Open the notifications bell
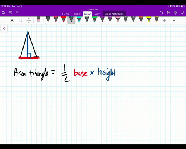This screenshot has width=186, height=149. pyautogui.click(x=161, y=13)
